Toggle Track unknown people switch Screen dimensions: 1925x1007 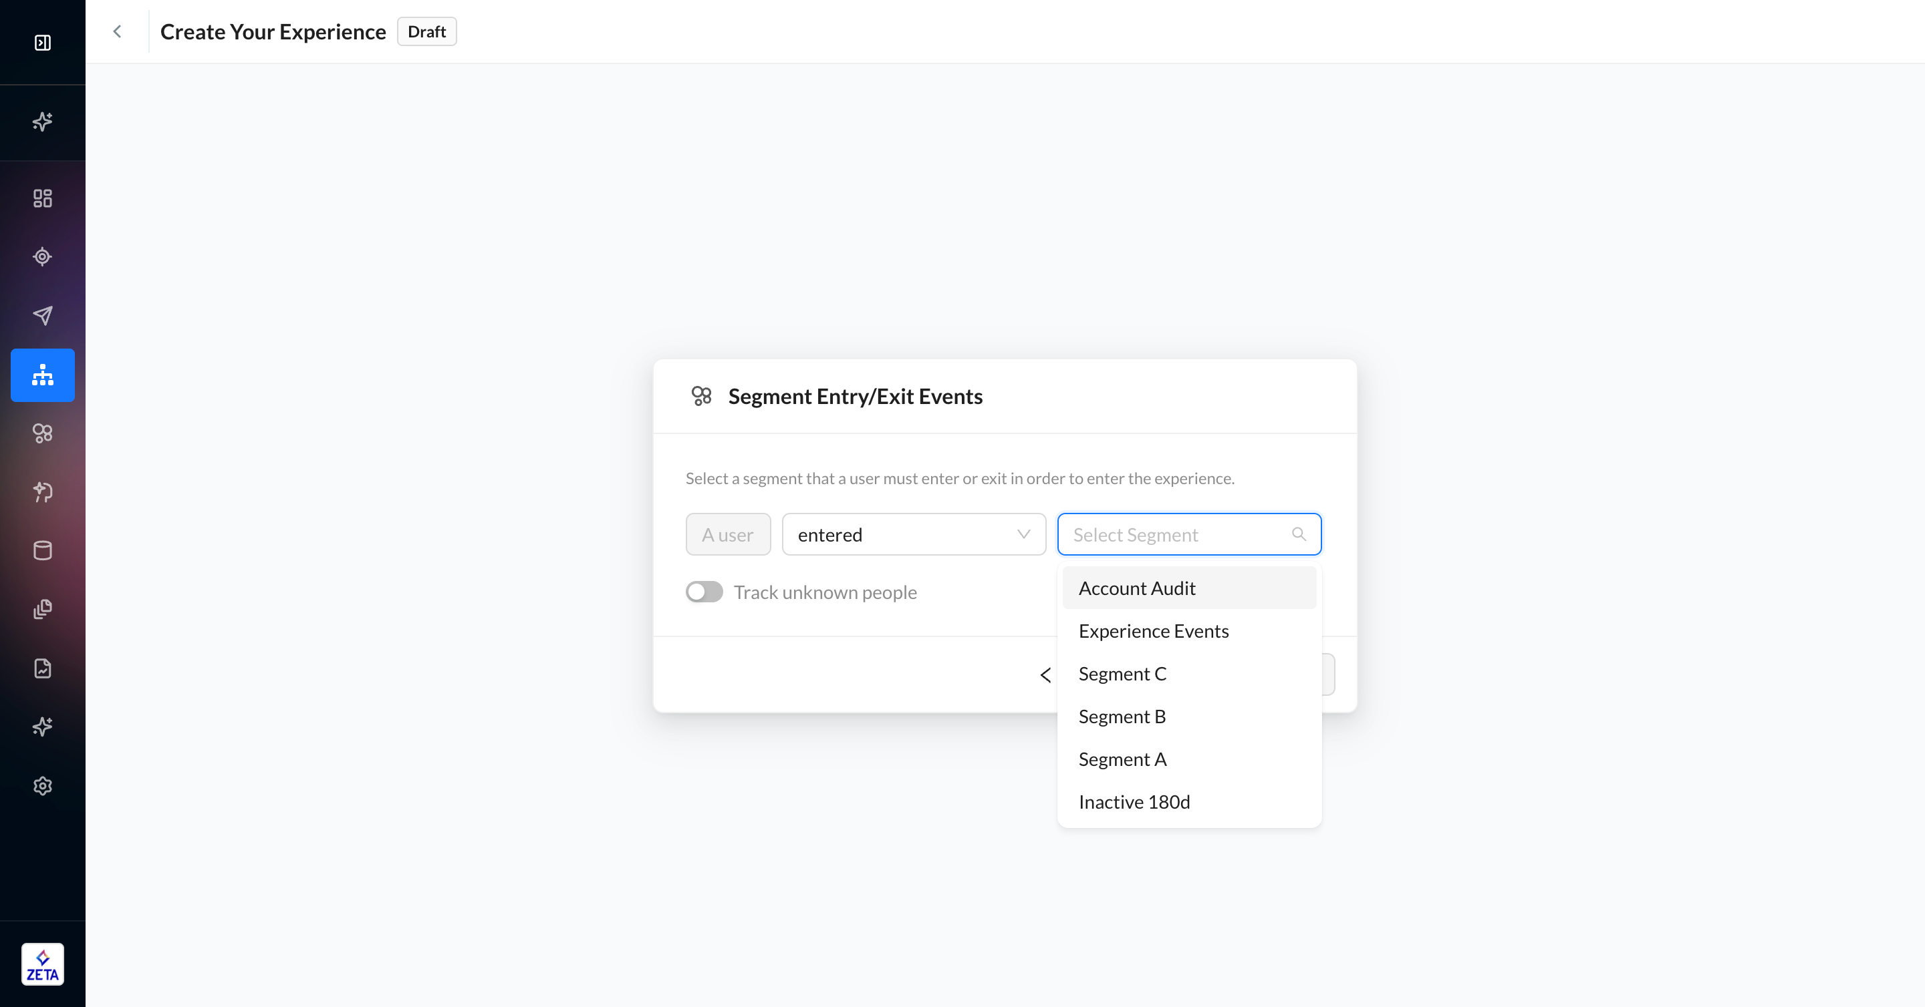pyautogui.click(x=704, y=592)
